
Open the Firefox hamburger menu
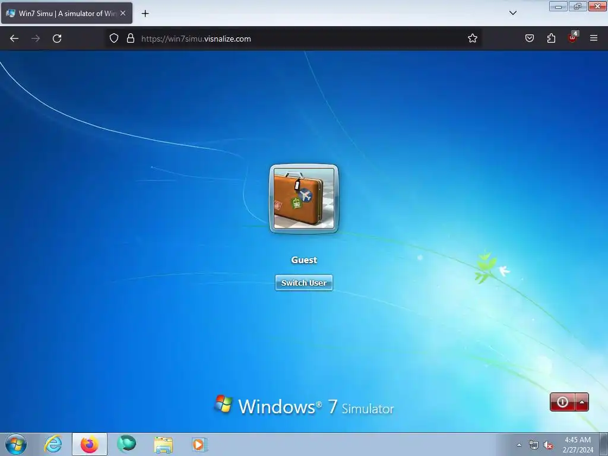tap(594, 38)
